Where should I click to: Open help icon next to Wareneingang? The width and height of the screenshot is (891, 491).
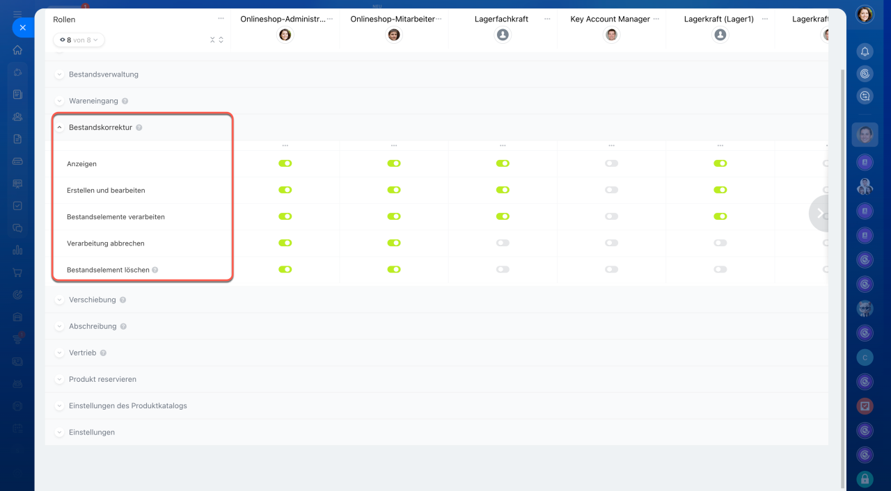(x=125, y=101)
